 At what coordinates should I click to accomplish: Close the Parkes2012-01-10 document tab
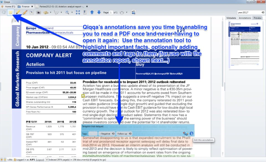(x=87, y=6)
